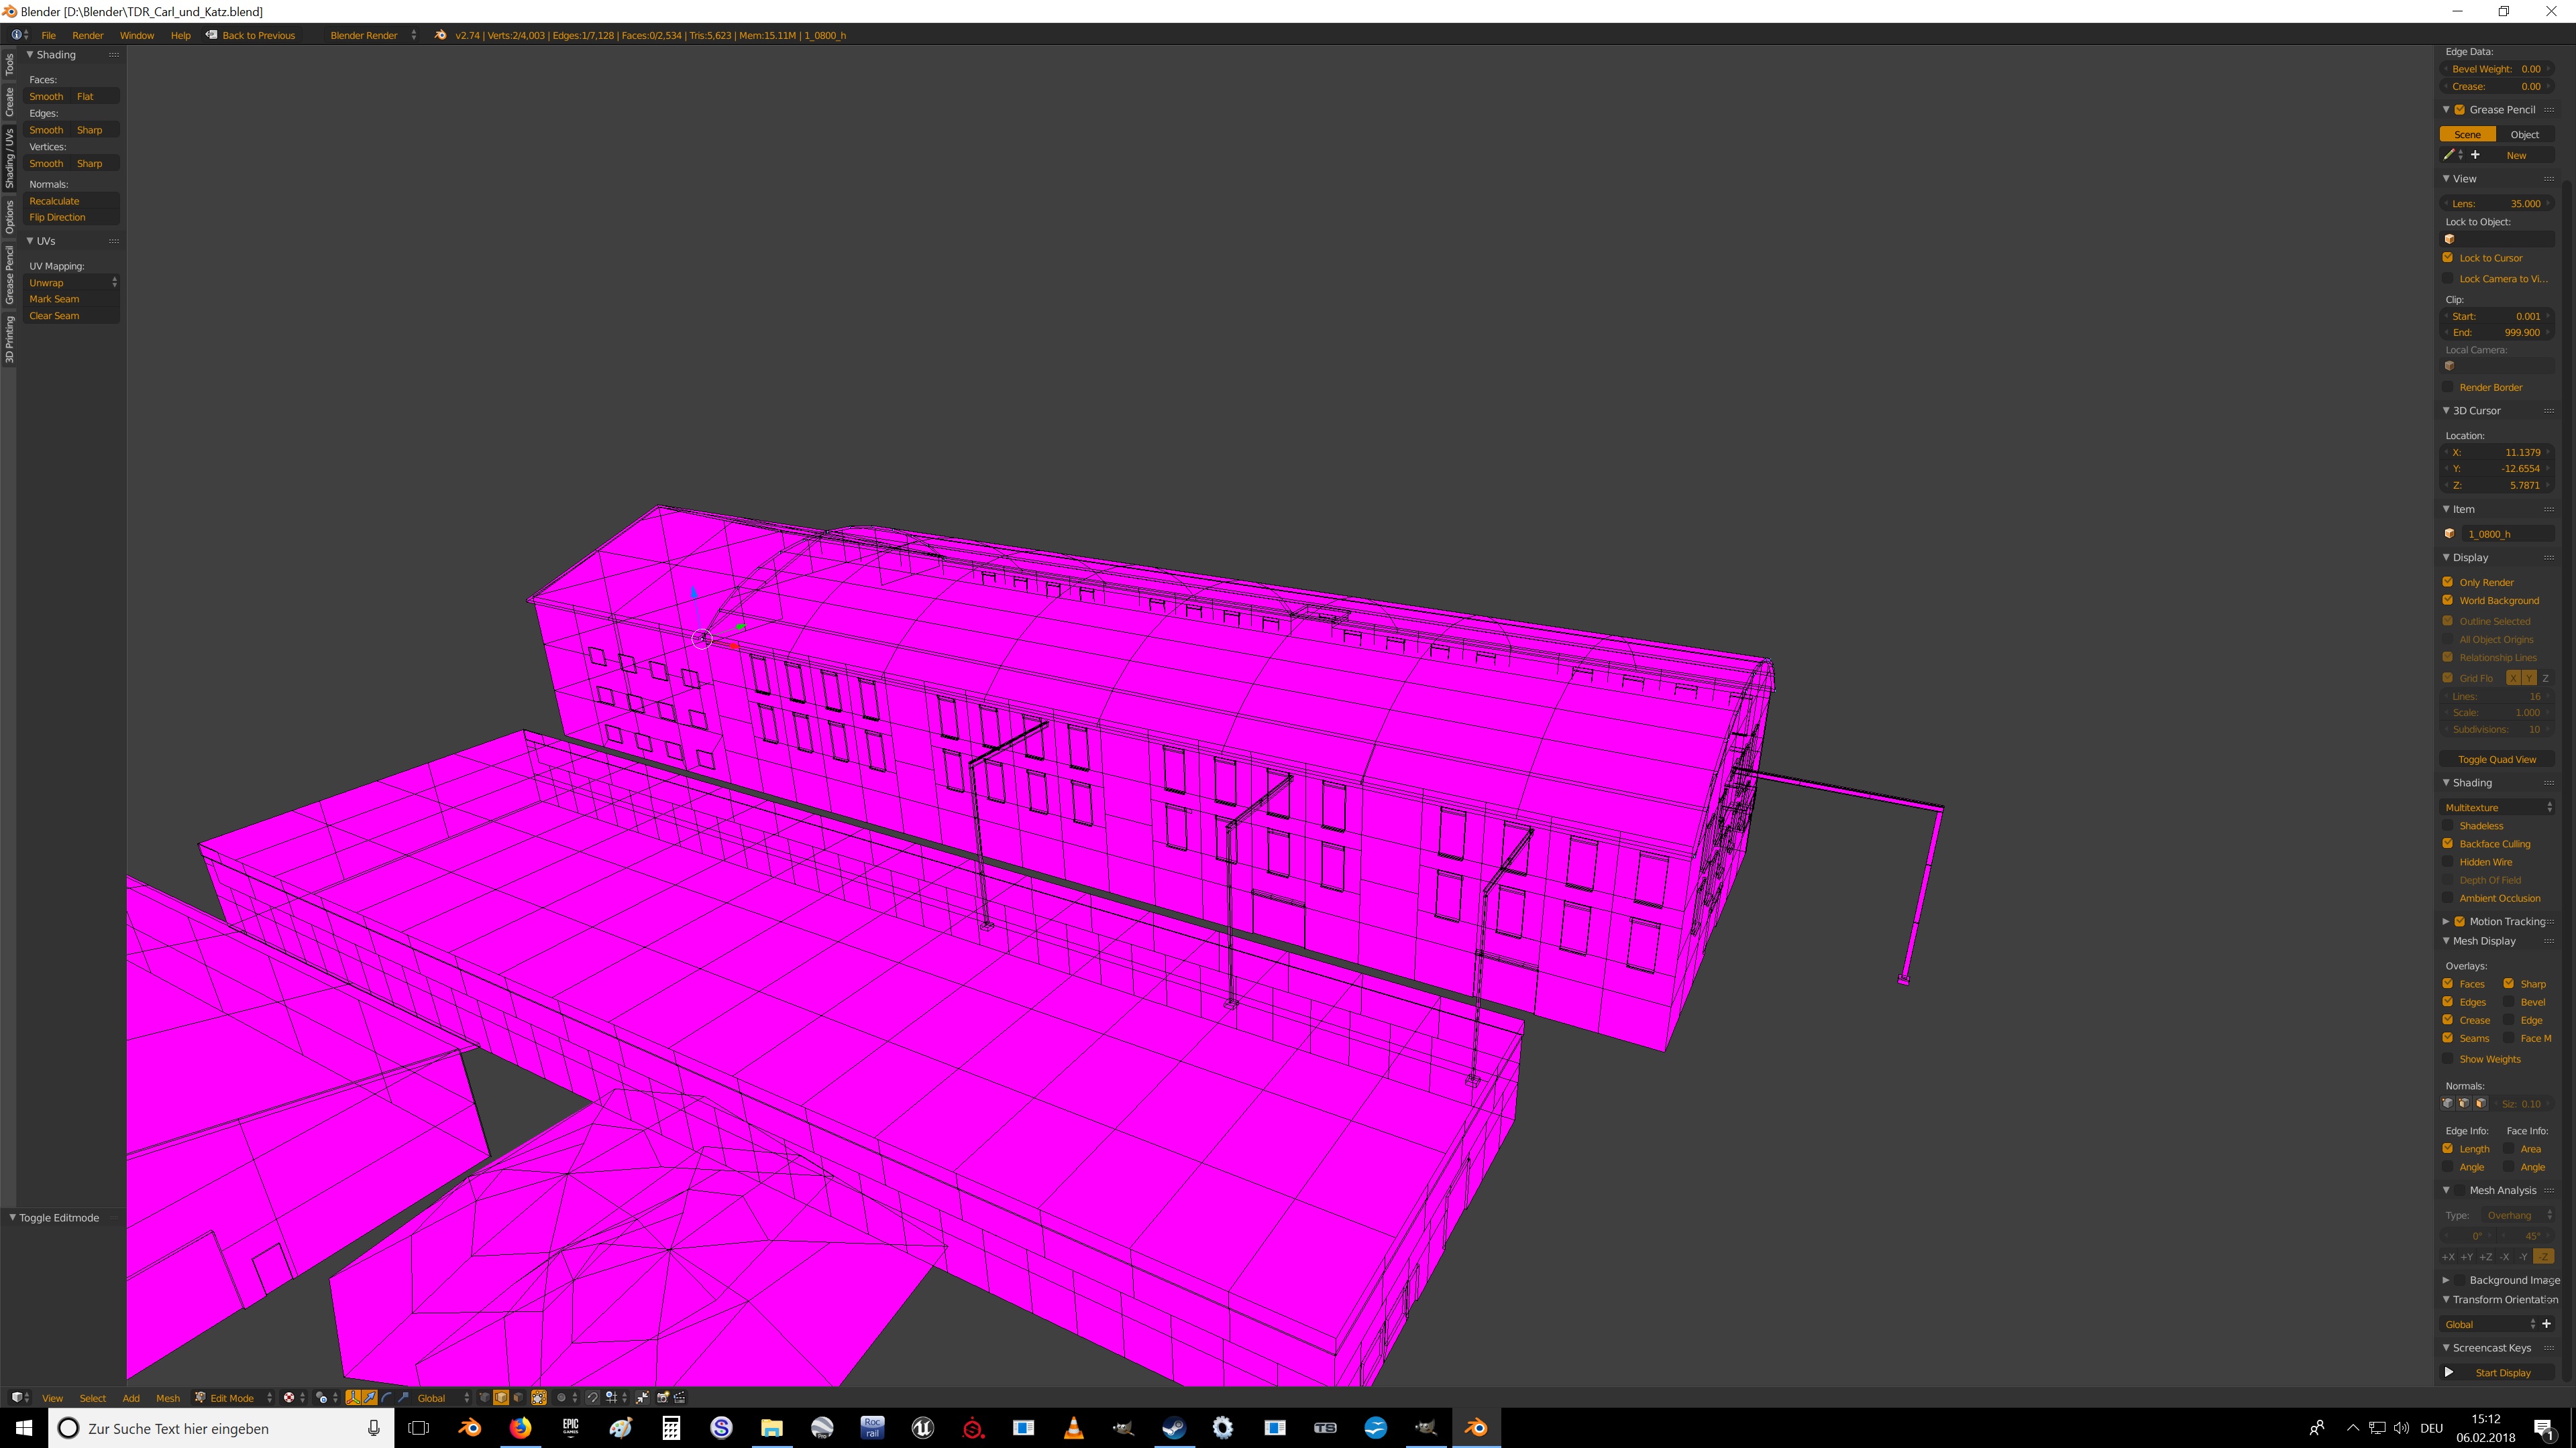Enable Face Info Area checkbox
Screen dimensions: 2576x1448
point(2509,1148)
